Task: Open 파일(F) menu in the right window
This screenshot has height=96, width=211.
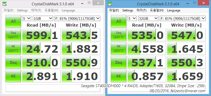Action: (114, 10)
